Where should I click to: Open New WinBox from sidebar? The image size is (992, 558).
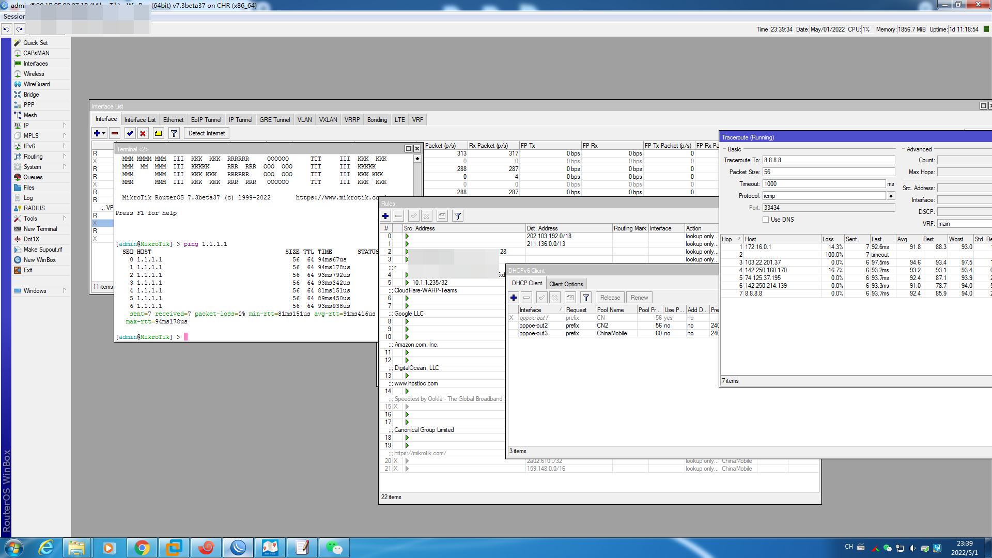click(39, 260)
